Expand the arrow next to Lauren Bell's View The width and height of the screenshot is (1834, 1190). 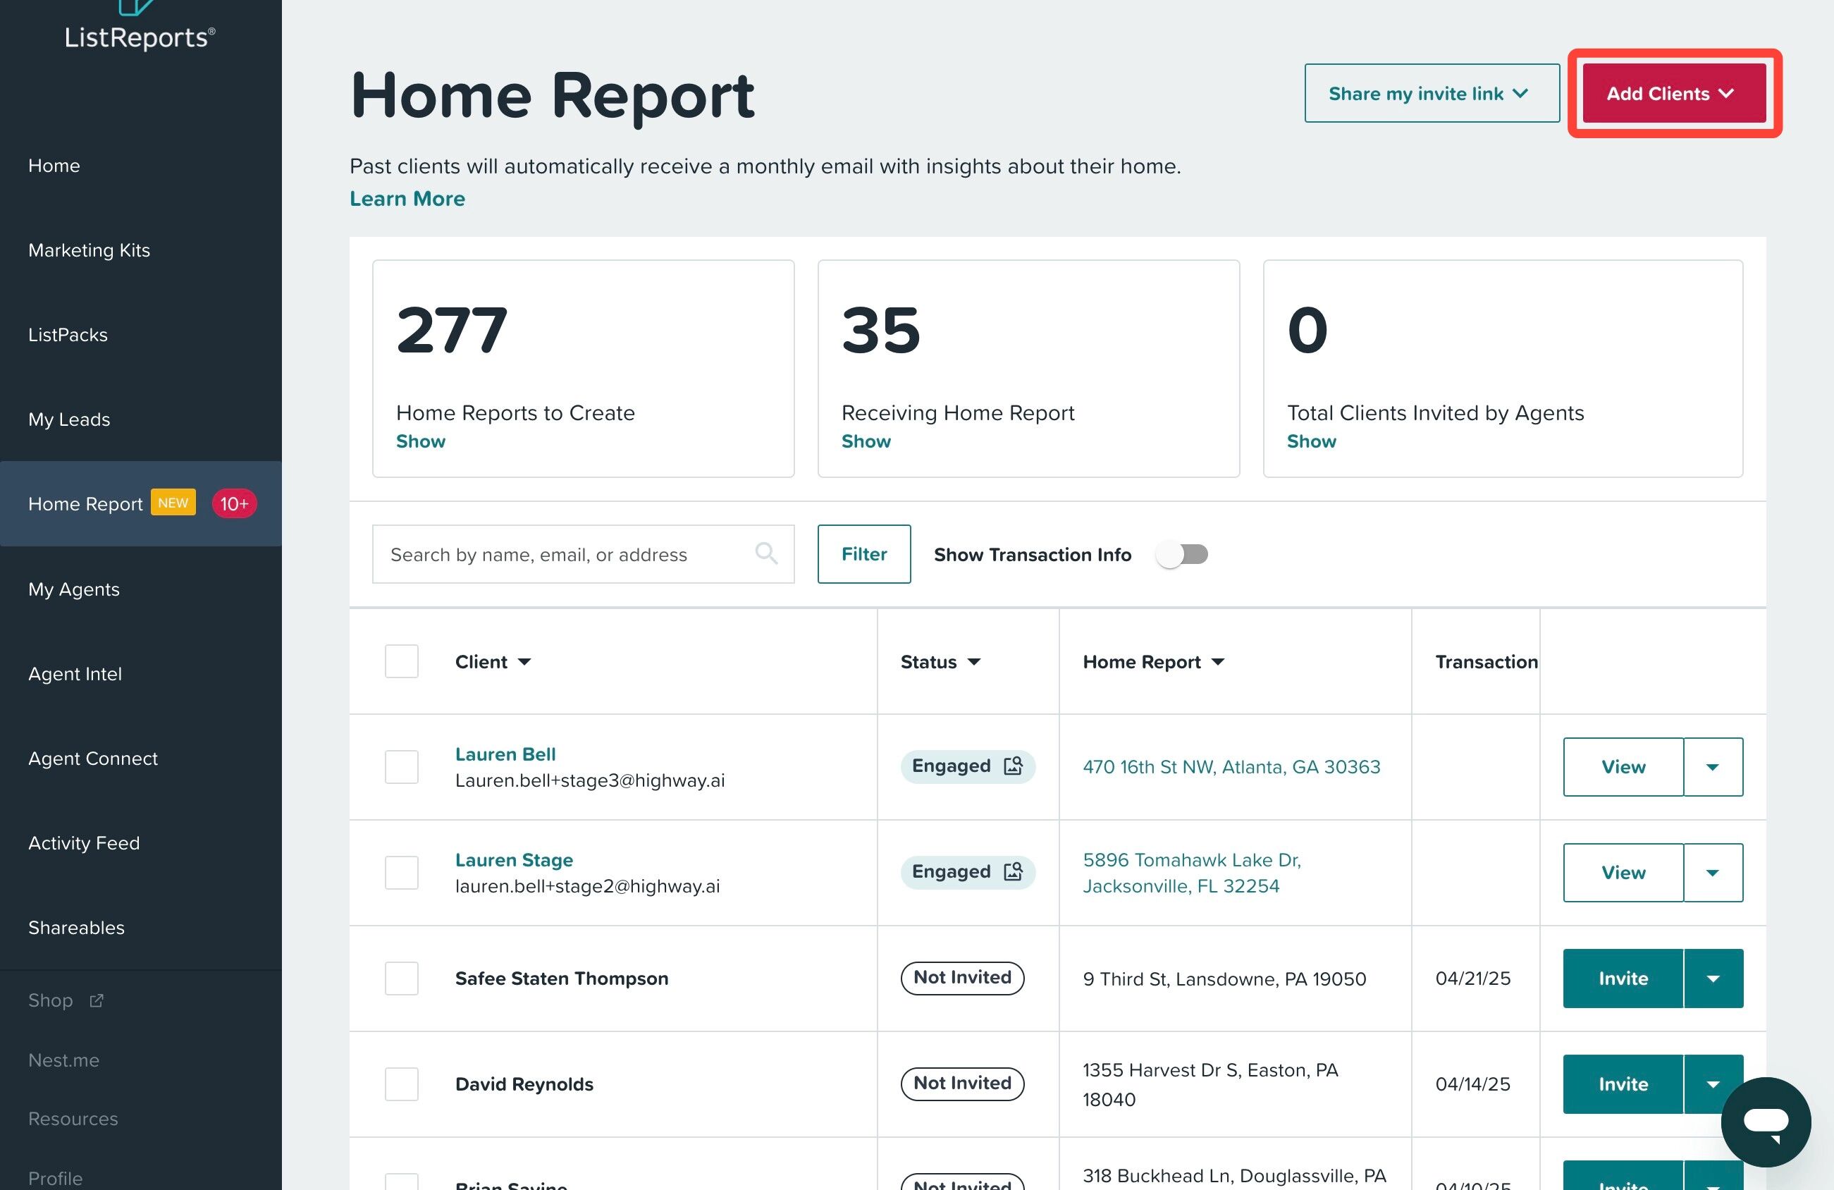pos(1713,767)
